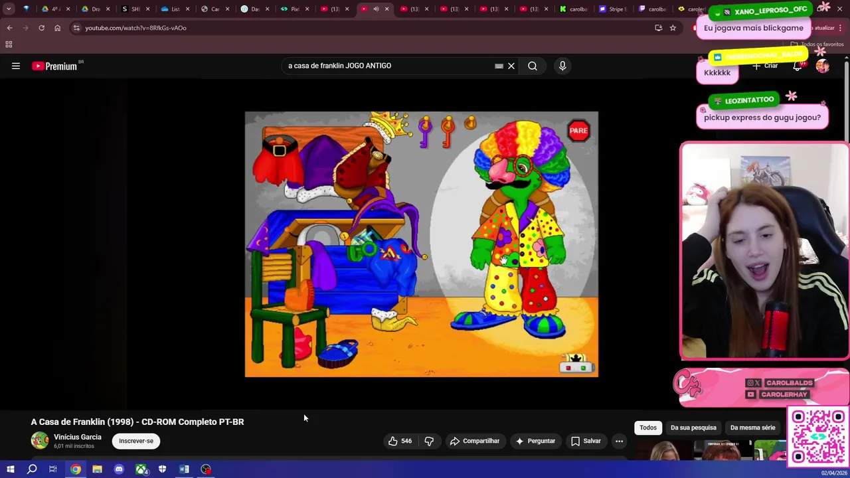Open Compartilhar share dialog
Viewport: 850px width, 478px height.
click(x=474, y=441)
